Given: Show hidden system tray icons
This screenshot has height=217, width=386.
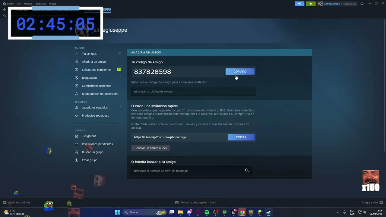Looking at the screenshot, I should tap(338, 212).
